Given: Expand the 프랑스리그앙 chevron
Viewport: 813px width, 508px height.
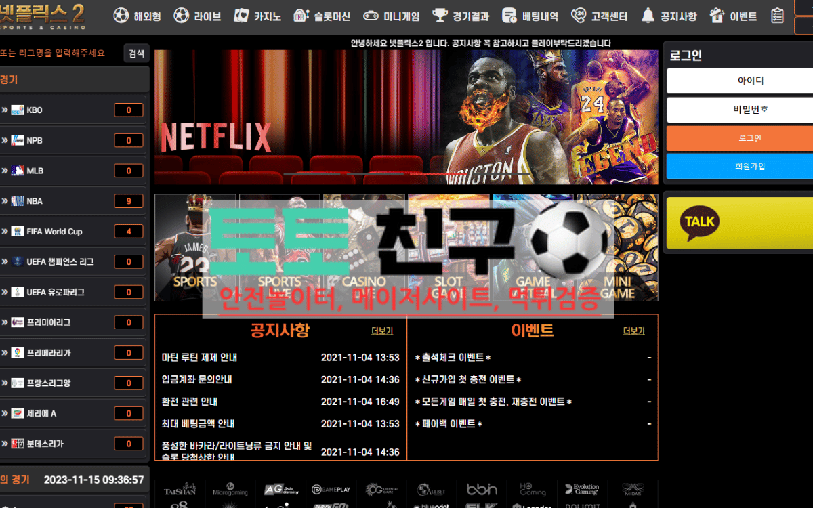Looking at the screenshot, I should 5,383.
